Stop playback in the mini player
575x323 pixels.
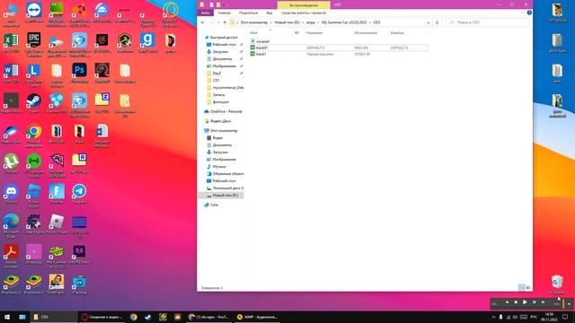tap(516, 302)
